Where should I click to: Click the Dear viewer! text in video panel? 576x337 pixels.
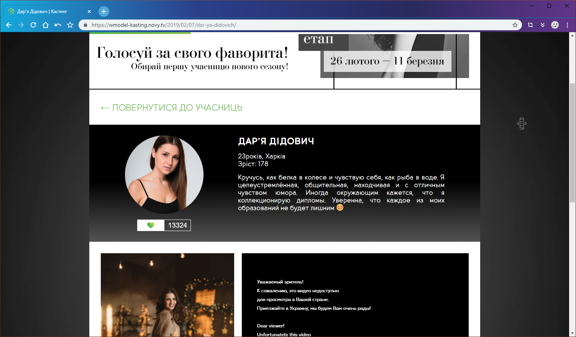[x=271, y=326]
